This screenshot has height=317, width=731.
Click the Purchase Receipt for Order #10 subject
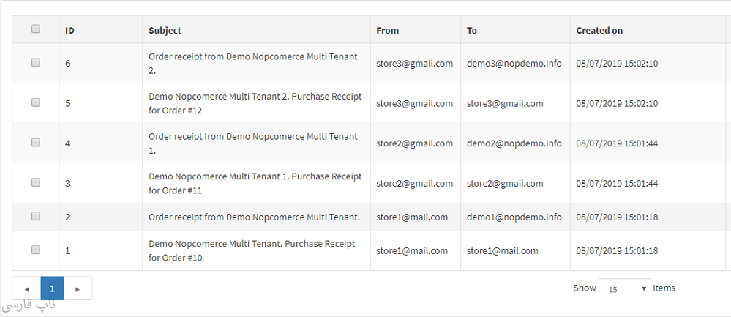[x=251, y=250]
